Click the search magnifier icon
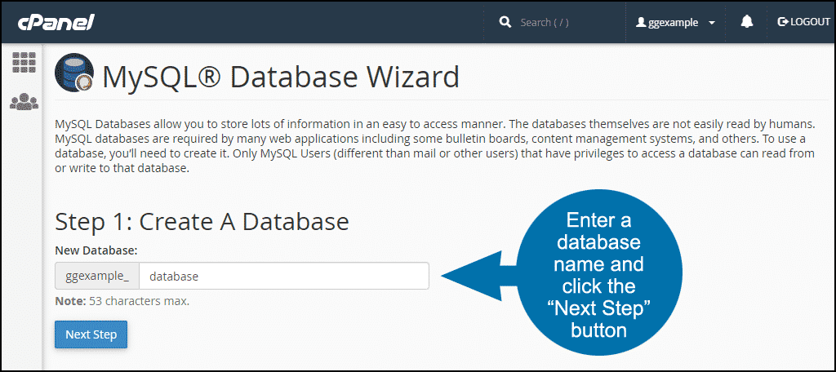This screenshot has width=836, height=372. point(505,22)
